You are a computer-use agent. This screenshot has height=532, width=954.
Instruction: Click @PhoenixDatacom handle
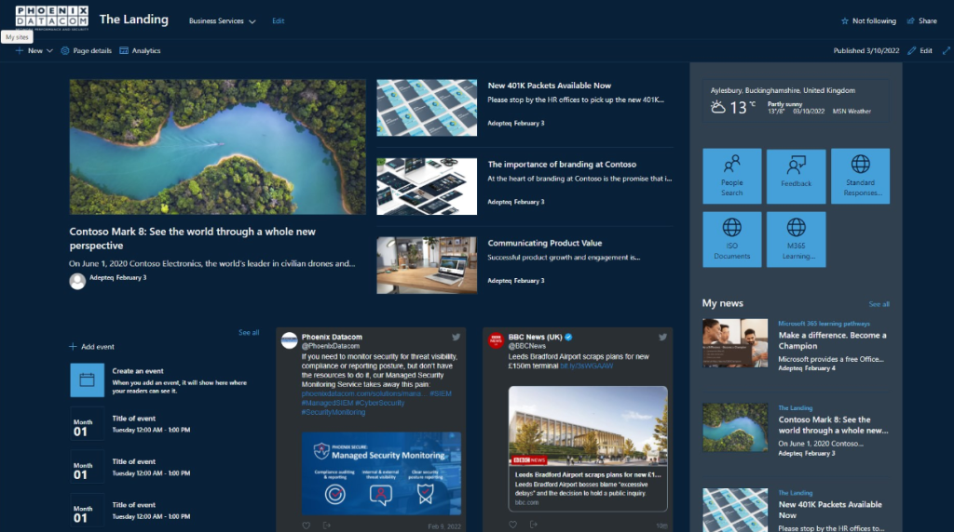331,346
